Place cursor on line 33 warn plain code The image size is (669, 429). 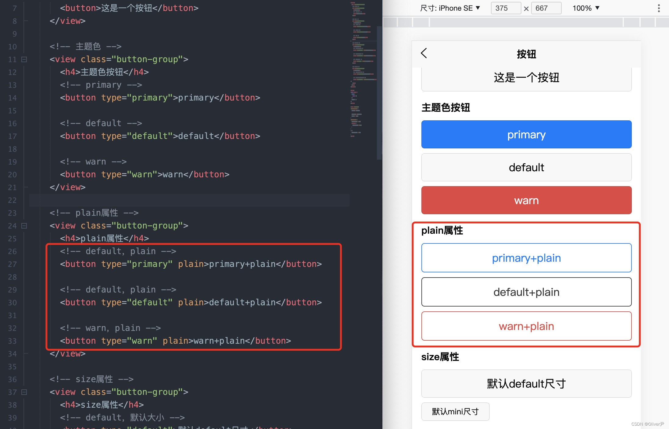(175, 341)
